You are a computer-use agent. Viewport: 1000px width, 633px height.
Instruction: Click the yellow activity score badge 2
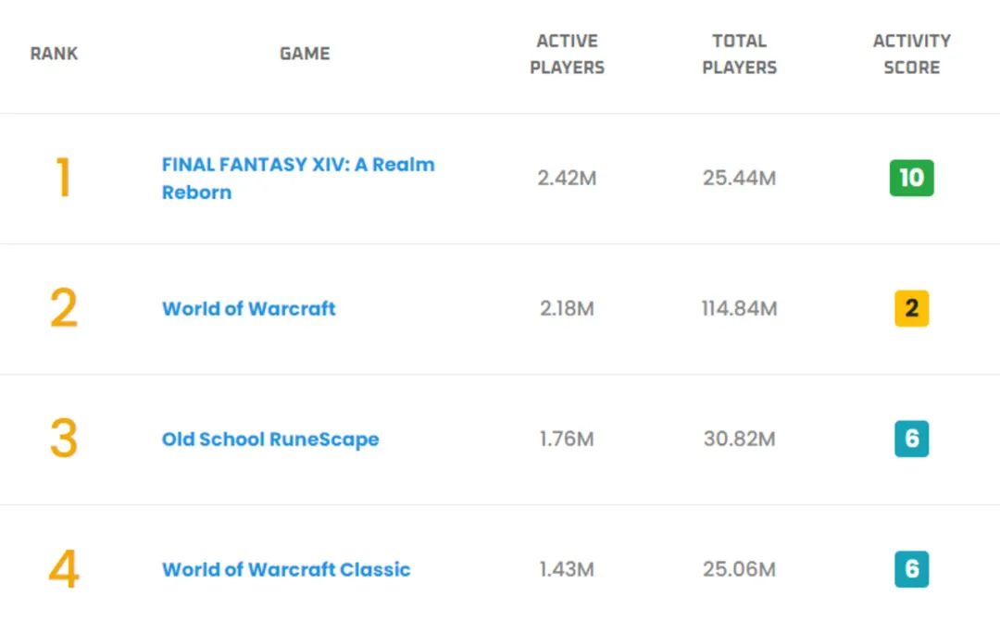click(911, 309)
